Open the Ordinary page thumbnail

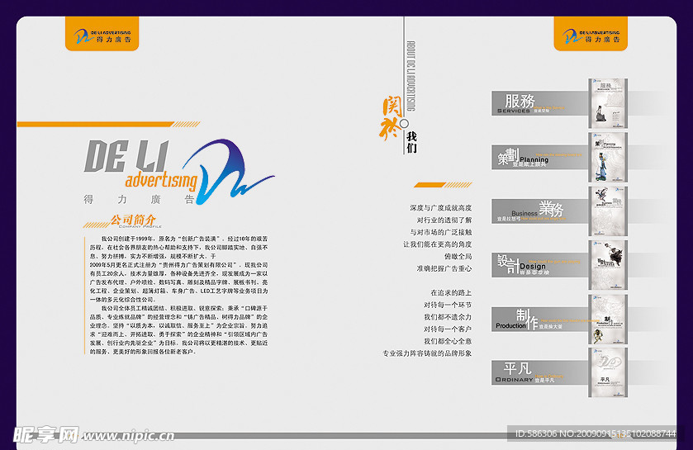tap(608, 372)
